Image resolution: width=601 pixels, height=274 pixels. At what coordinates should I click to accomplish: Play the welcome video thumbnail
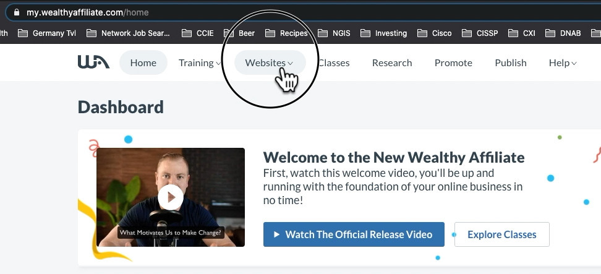[x=171, y=197]
